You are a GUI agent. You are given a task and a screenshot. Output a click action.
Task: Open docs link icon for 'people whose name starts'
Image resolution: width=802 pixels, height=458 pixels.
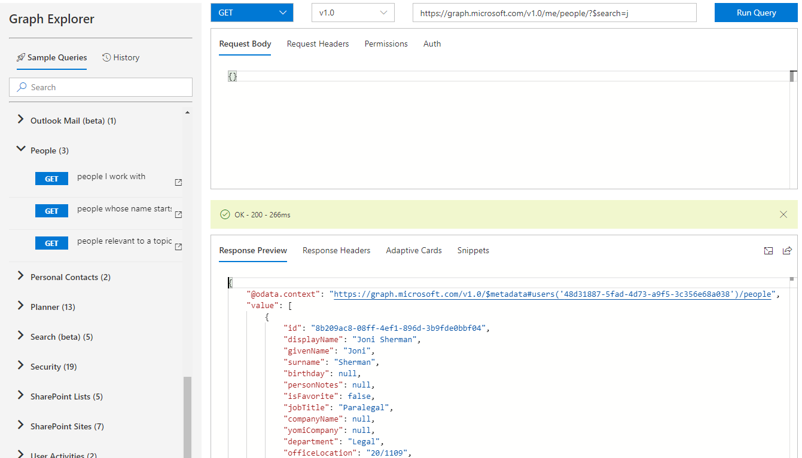coord(178,214)
